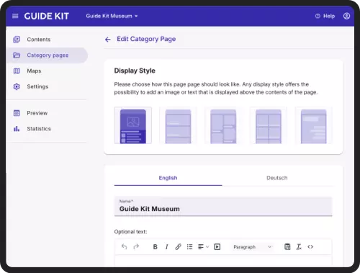The width and height of the screenshot is (360, 273).
Task: Open the hamburger menu in header
Action: tap(15, 16)
